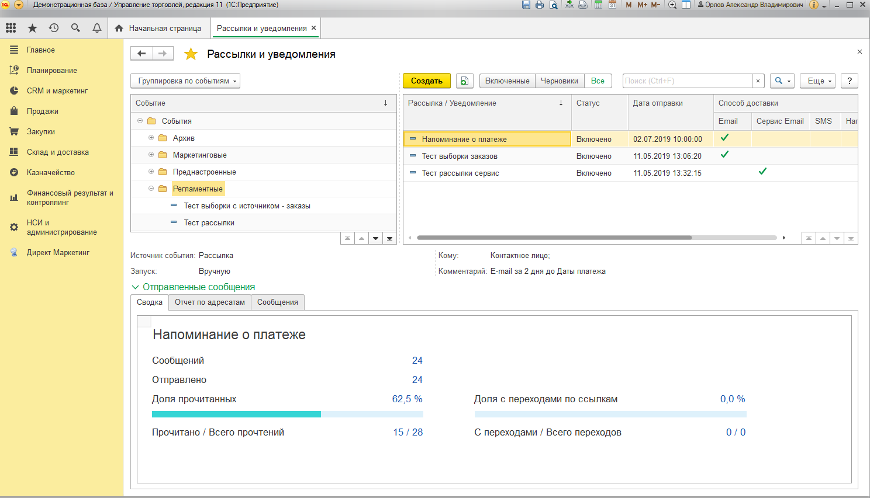This screenshot has width=870, height=498.
Task: Switch to Отчет по адресатам tab
Action: pyautogui.click(x=210, y=302)
